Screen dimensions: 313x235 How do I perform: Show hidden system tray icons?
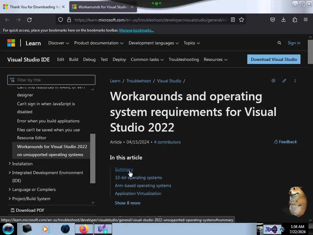[260, 229]
